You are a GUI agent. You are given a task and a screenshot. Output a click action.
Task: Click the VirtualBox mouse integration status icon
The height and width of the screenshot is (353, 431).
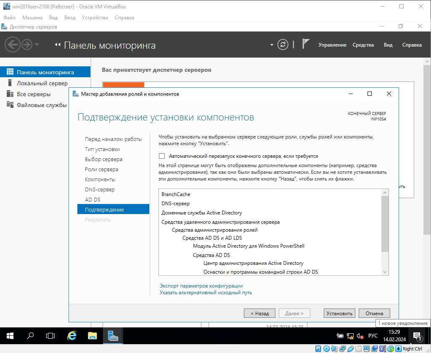pyautogui.click(x=391, y=349)
